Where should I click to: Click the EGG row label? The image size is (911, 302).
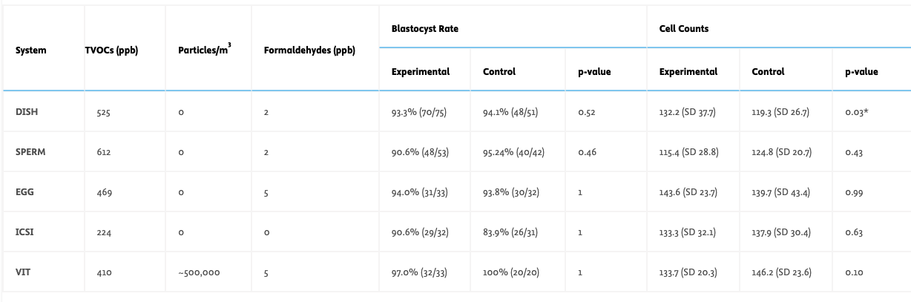click(24, 192)
